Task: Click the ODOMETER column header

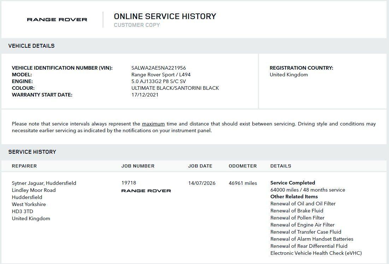Action: pos(243,166)
